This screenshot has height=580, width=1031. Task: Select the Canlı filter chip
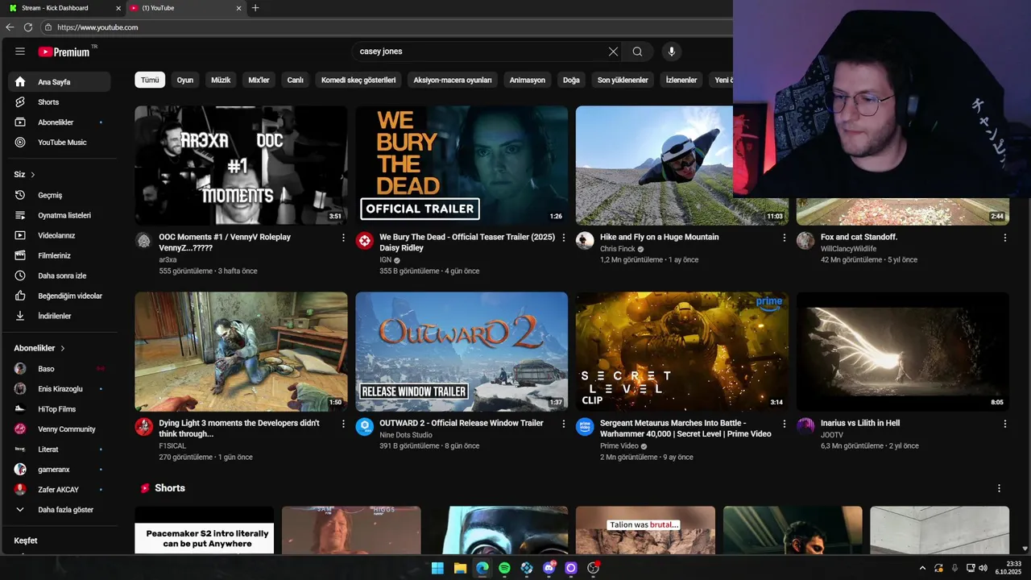pyautogui.click(x=296, y=80)
